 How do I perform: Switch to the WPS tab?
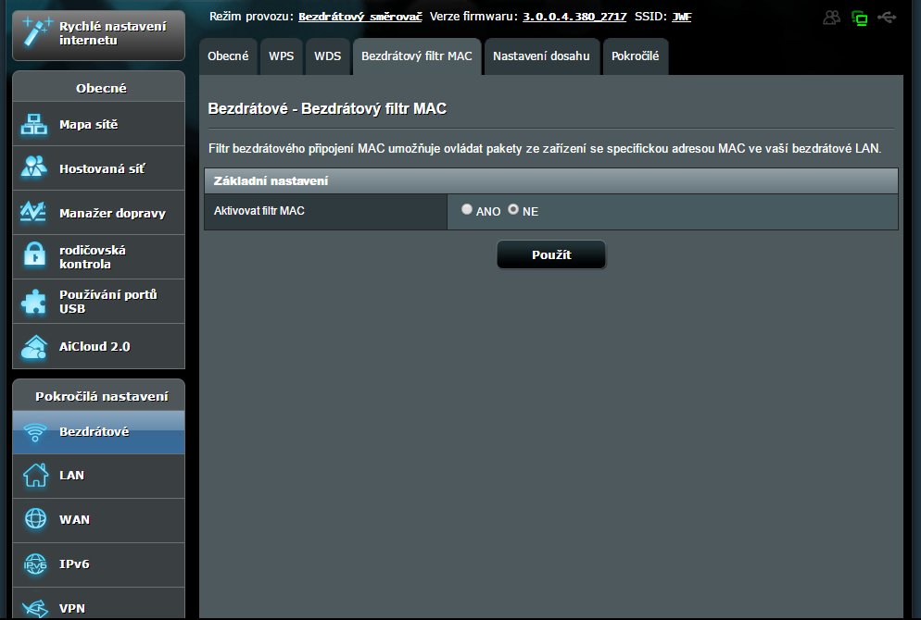(281, 56)
